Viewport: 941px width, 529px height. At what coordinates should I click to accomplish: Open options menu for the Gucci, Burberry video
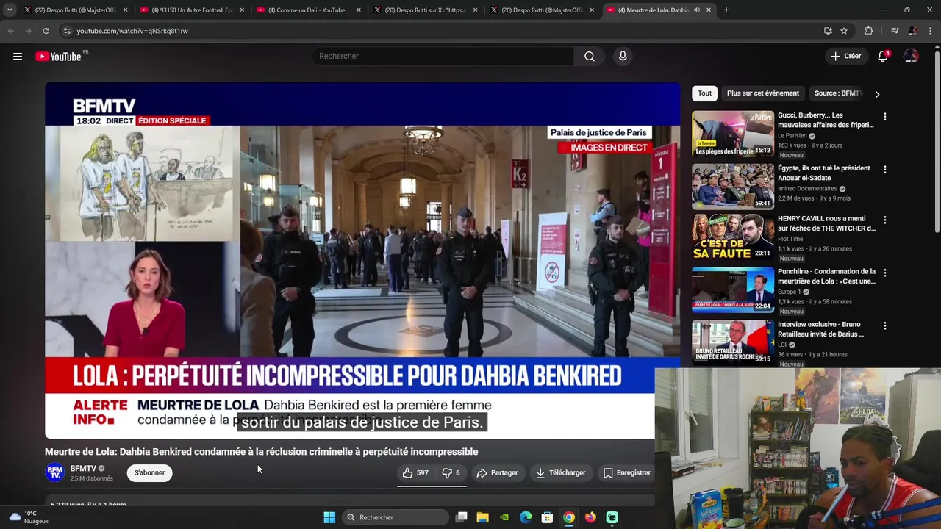pyautogui.click(x=885, y=117)
